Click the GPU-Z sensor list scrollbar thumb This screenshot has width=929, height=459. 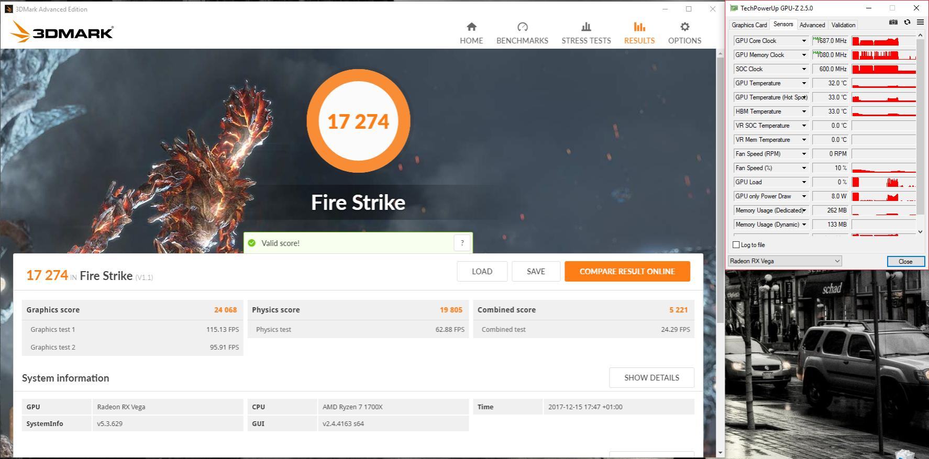pyautogui.click(x=920, y=127)
